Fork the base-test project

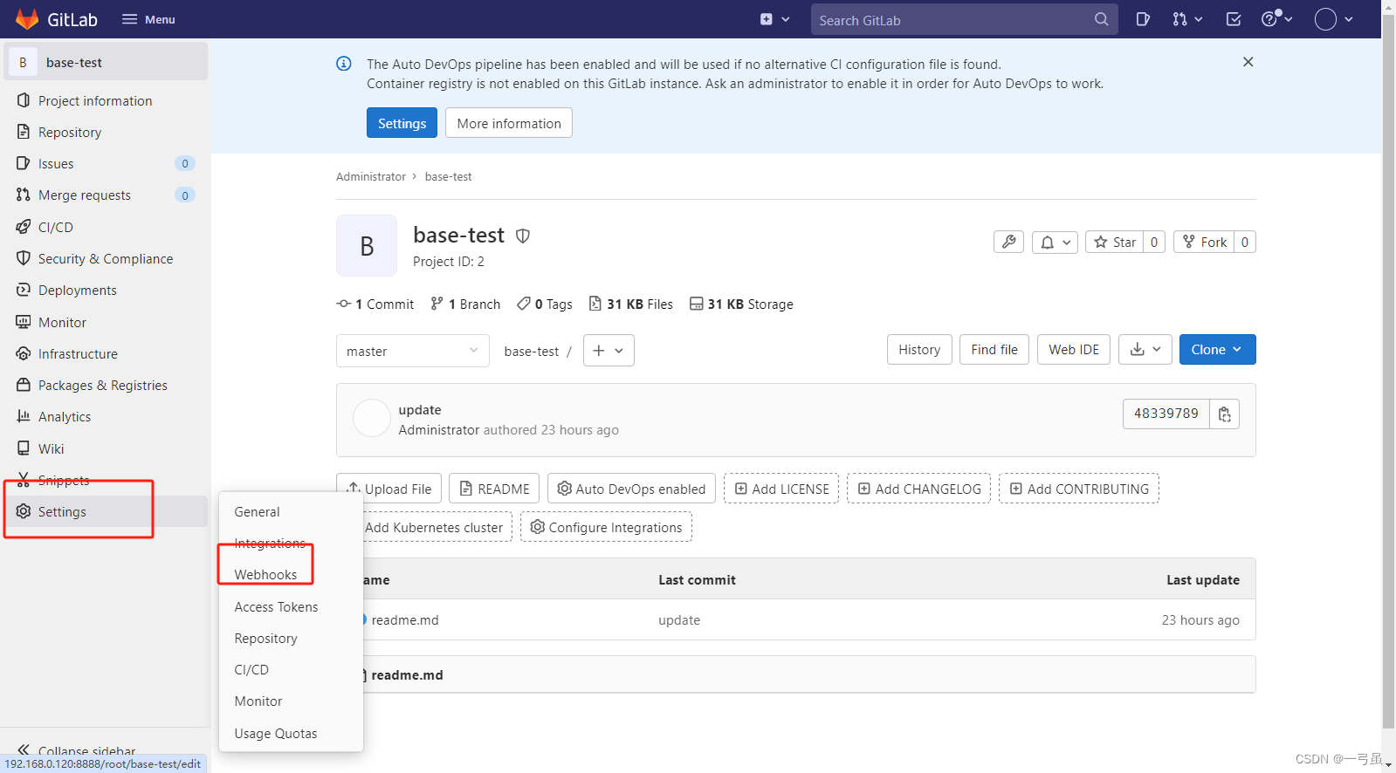(x=1204, y=242)
